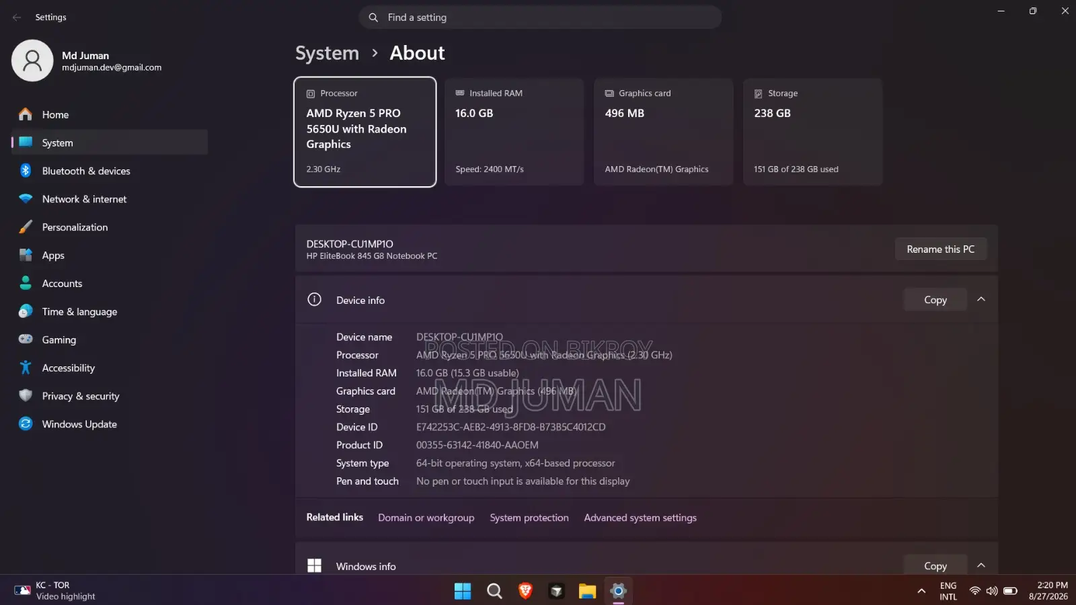The width and height of the screenshot is (1076, 605).
Task: Open Privacy & security settings
Action: pyautogui.click(x=110, y=396)
